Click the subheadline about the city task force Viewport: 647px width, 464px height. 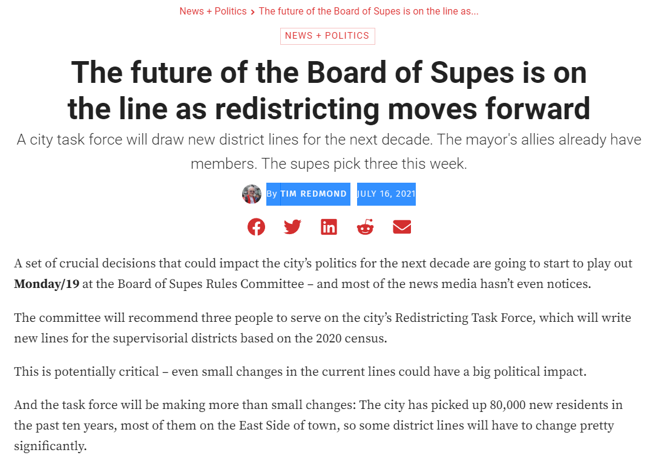coord(329,151)
